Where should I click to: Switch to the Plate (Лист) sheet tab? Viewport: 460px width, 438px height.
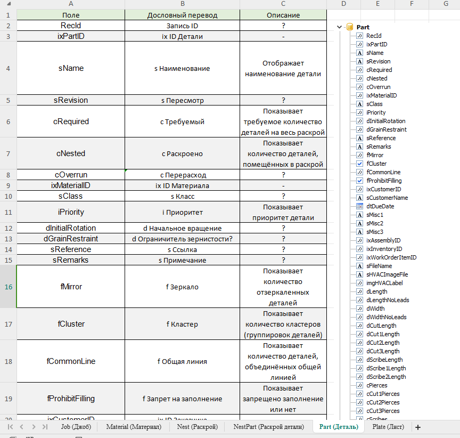tap(388, 427)
